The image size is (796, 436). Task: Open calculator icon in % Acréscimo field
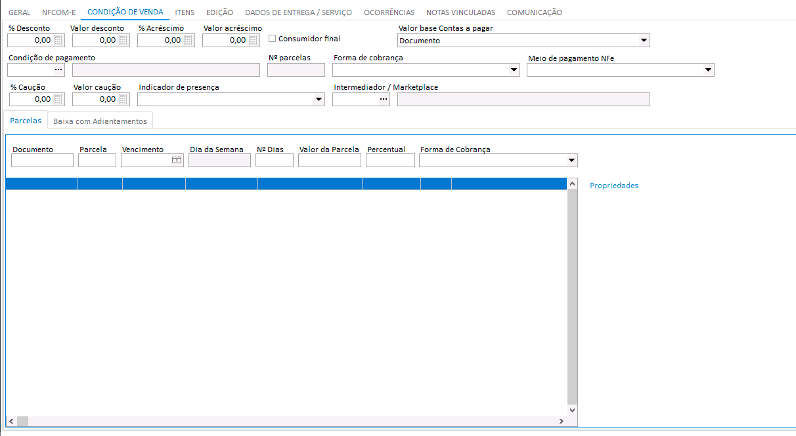(188, 41)
